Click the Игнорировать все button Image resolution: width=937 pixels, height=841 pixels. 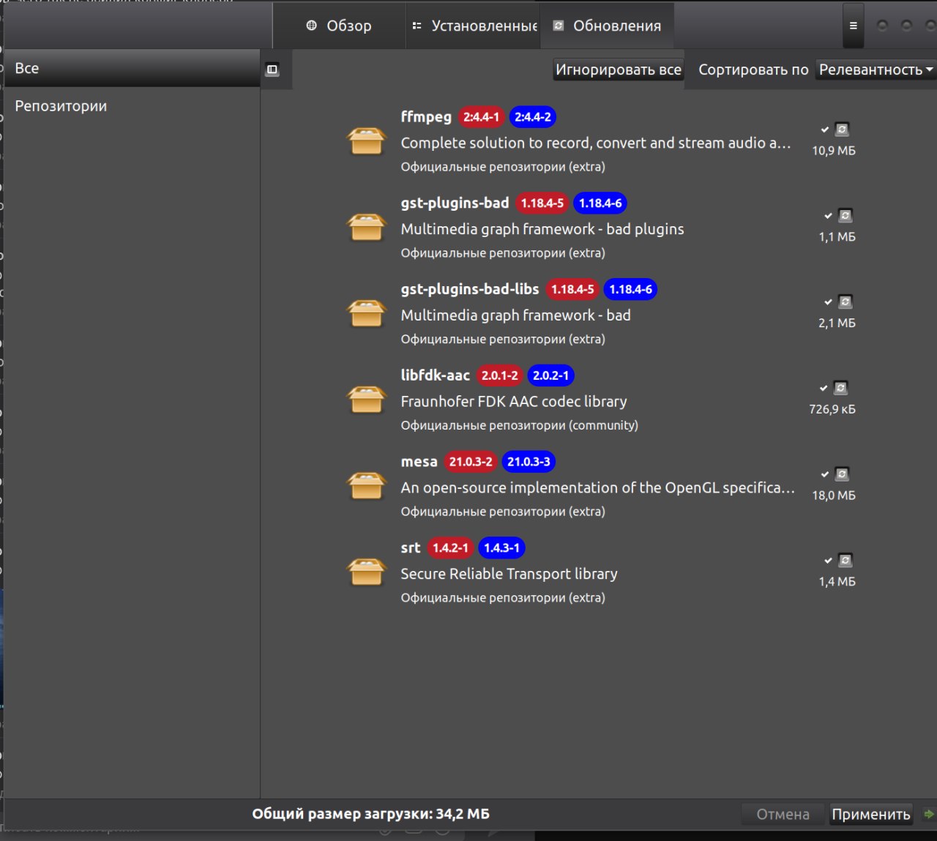tap(619, 70)
